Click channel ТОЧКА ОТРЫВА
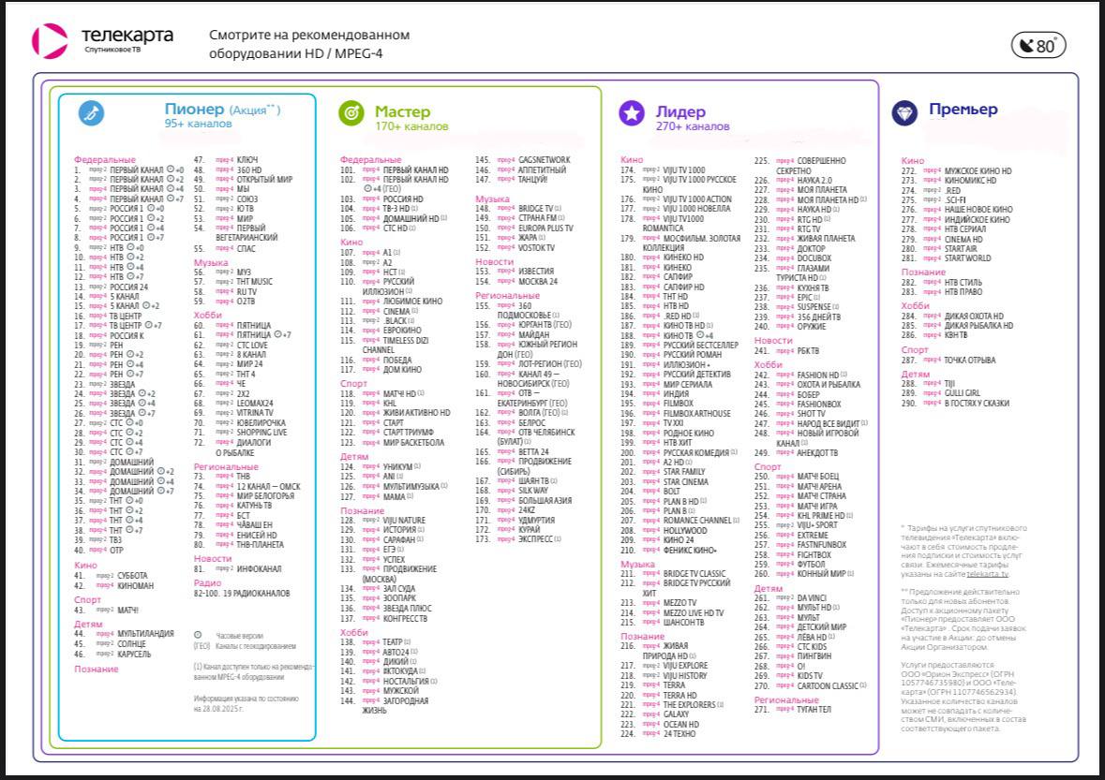The image size is (1105, 780). (970, 361)
